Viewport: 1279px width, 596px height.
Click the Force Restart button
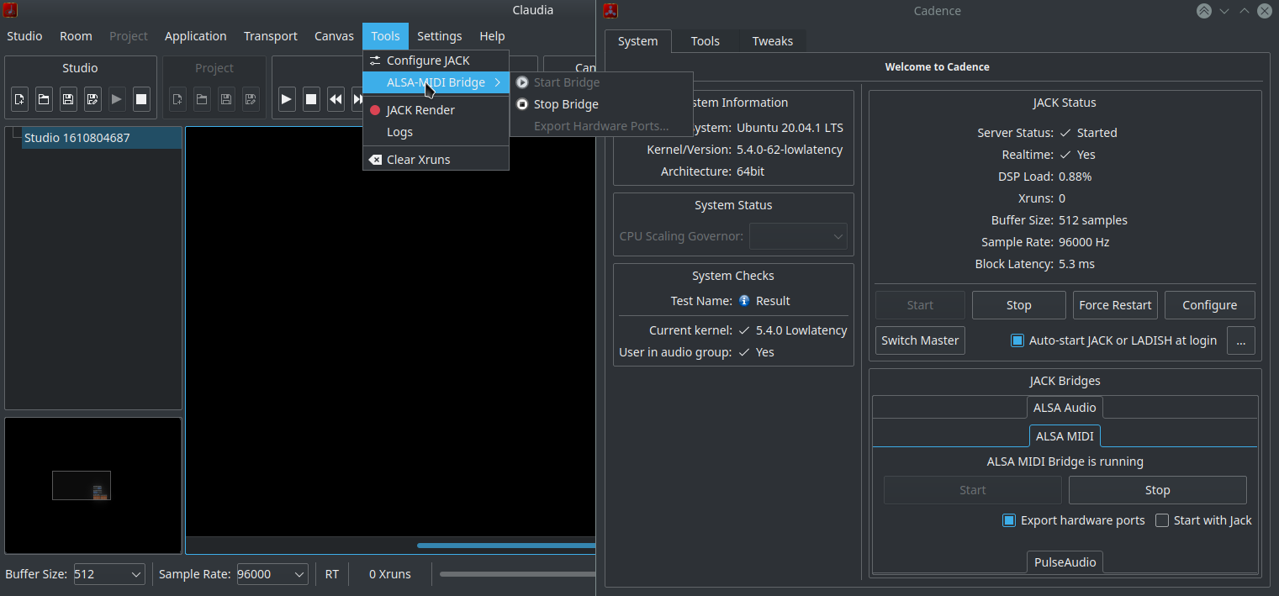coord(1115,305)
